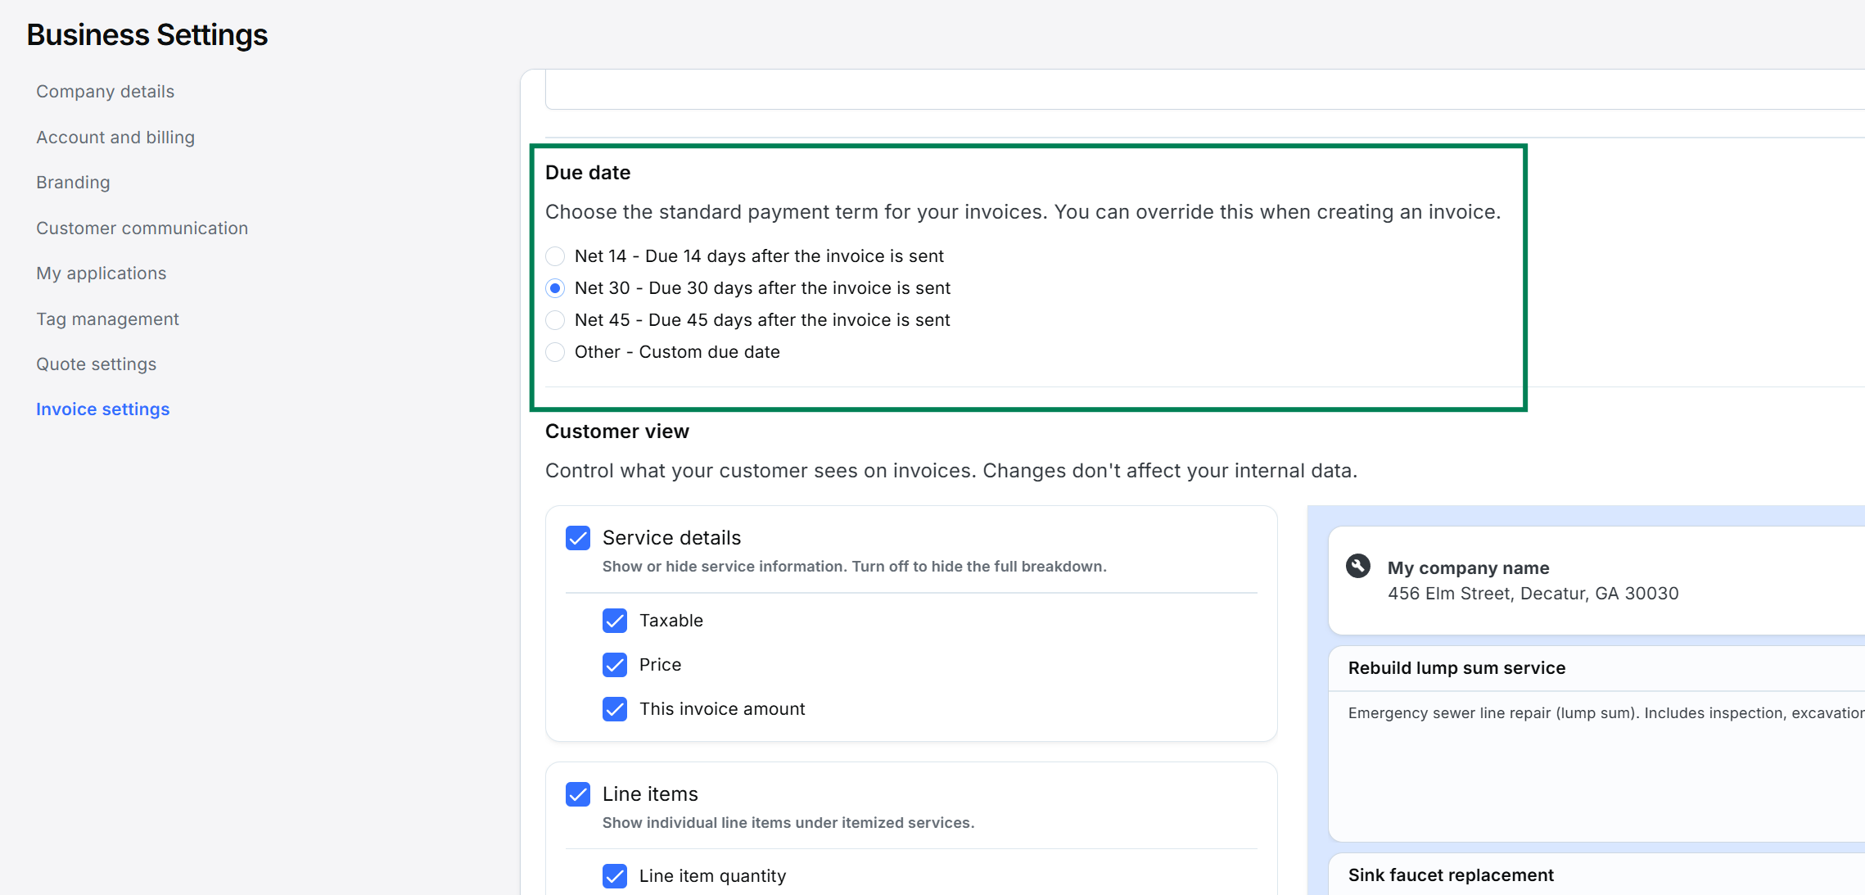Open the Branding section
Image resolution: width=1865 pixels, height=895 pixels.
73,183
